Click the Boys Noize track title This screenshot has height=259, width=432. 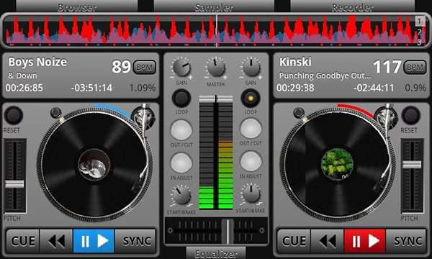(x=37, y=62)
